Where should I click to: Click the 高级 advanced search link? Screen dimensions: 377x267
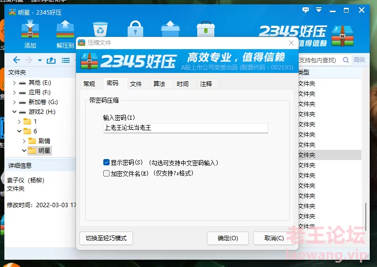[x=359, y=59]
